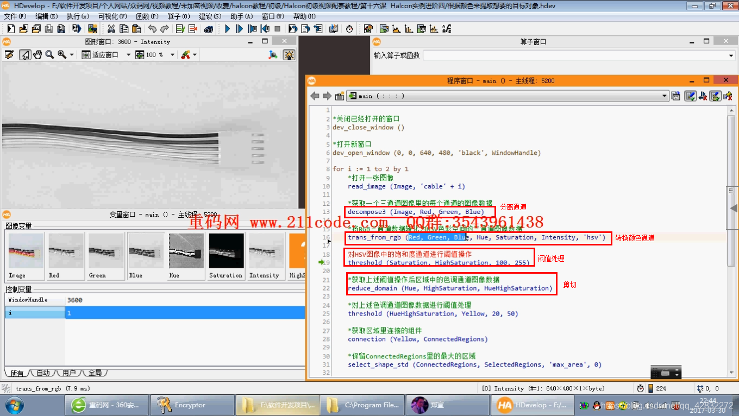
Task: Open the 100 % zoom dropdown
Action: tap(172, 54)
